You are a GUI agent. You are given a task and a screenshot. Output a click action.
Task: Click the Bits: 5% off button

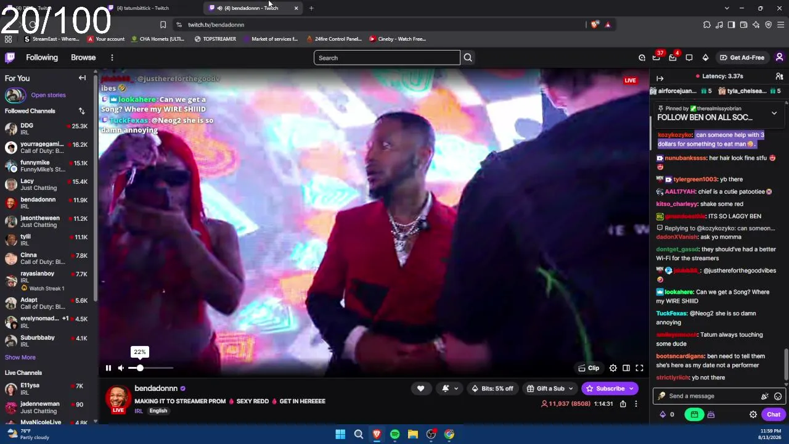pyautogui.click(x=492, y=388)
